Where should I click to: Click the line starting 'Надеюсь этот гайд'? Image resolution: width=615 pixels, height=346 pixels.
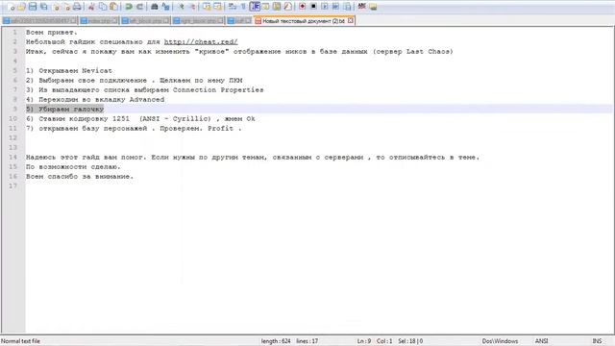click(253, 157)
